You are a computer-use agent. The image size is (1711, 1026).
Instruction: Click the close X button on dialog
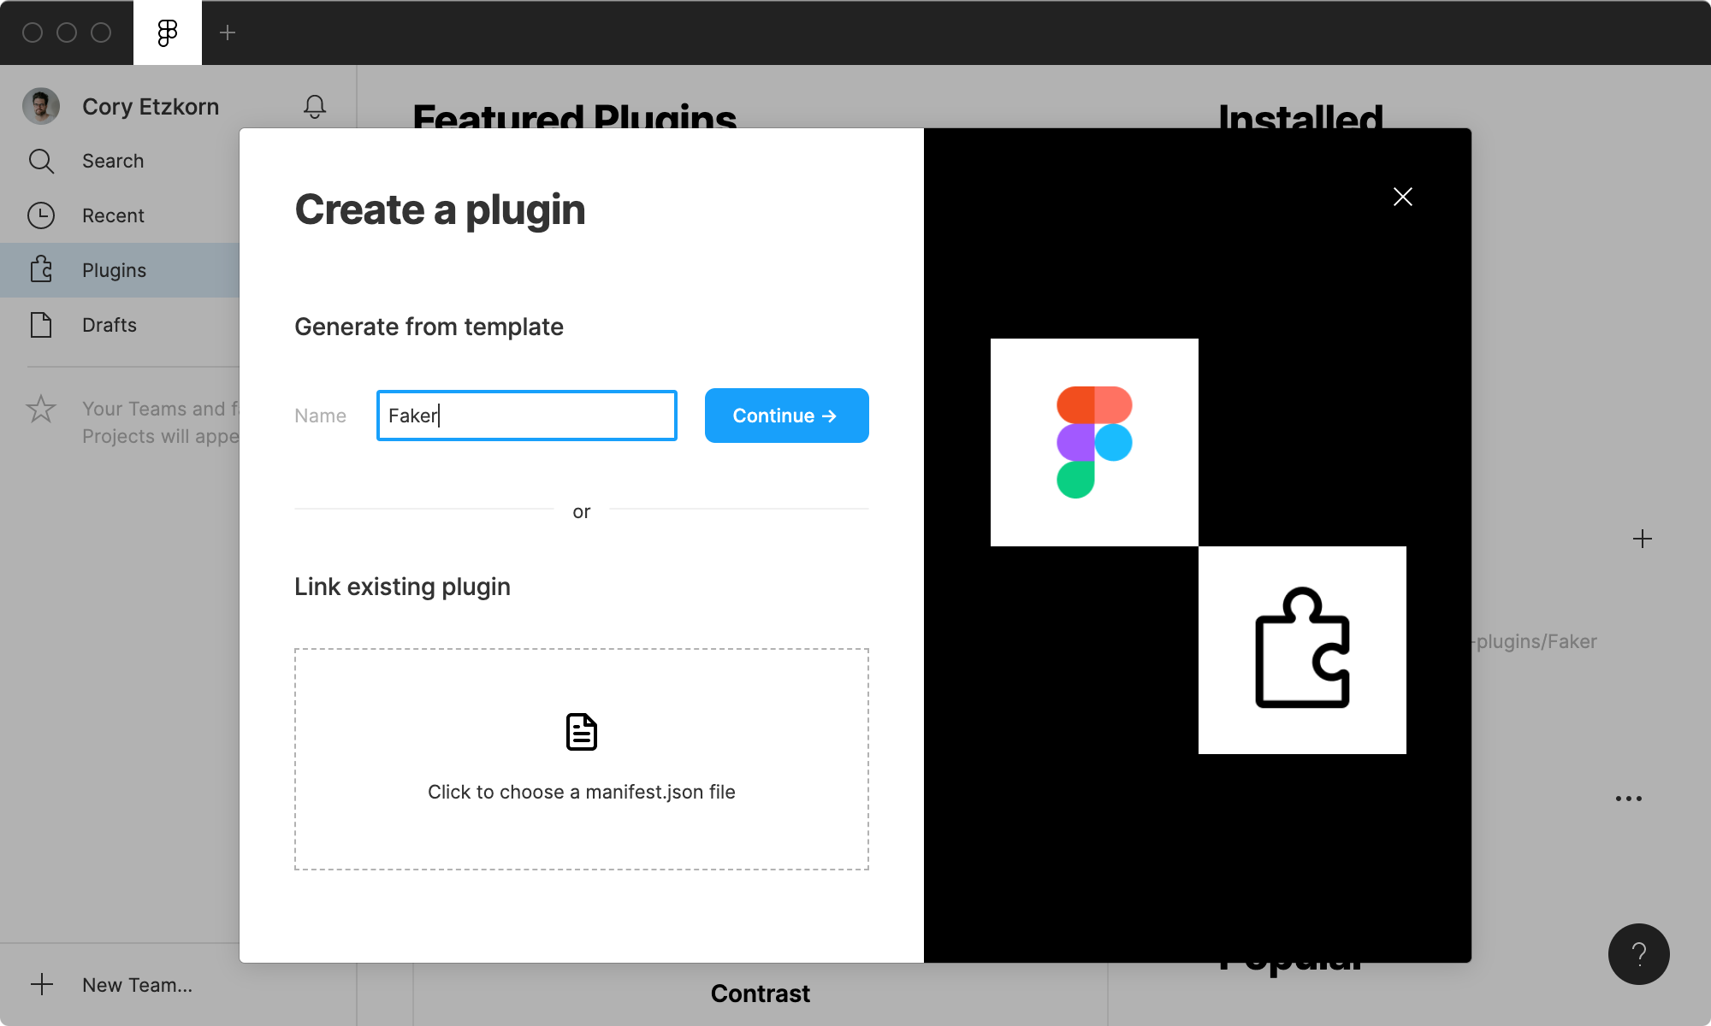pos(1403,196)
